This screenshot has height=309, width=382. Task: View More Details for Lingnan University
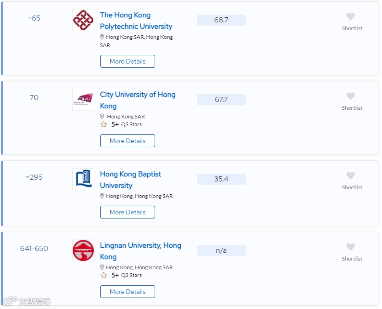pos(128,292)
